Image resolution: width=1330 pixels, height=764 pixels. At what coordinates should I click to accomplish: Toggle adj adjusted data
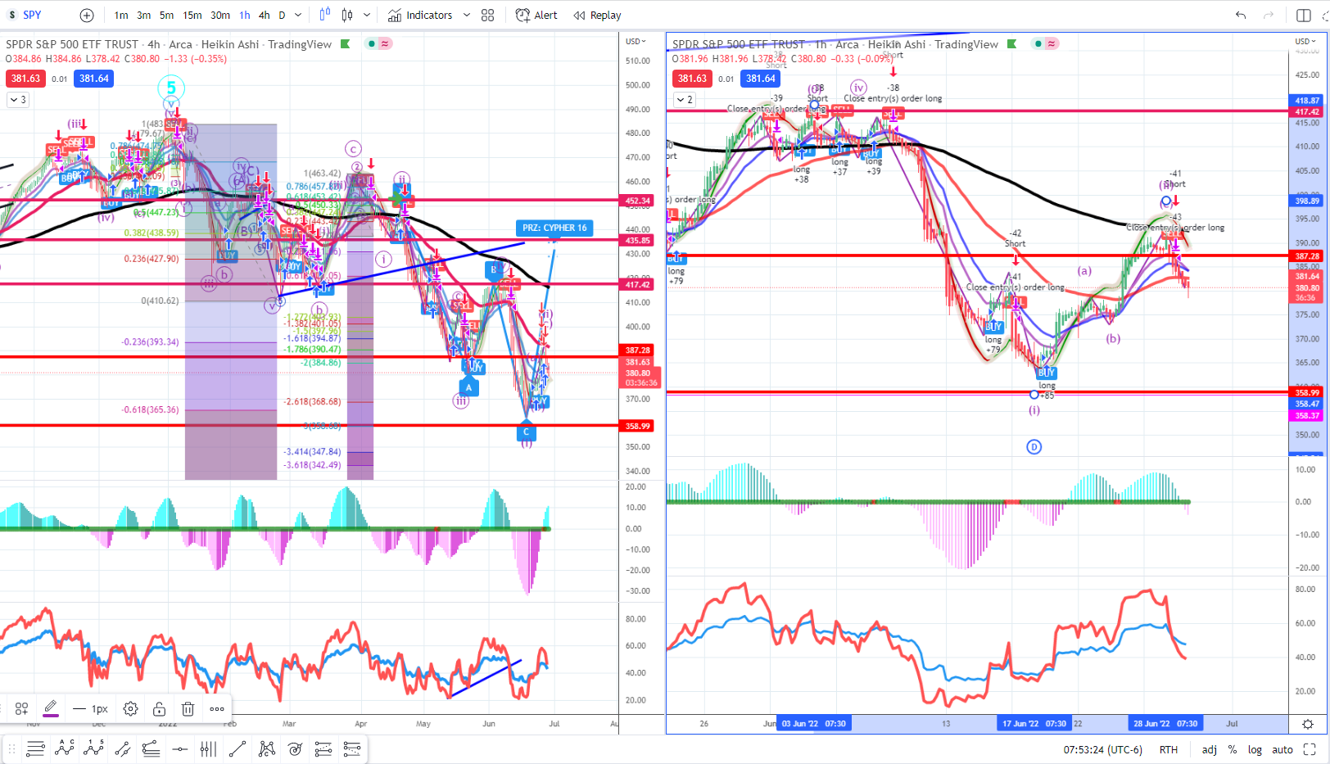(1209, 749)
